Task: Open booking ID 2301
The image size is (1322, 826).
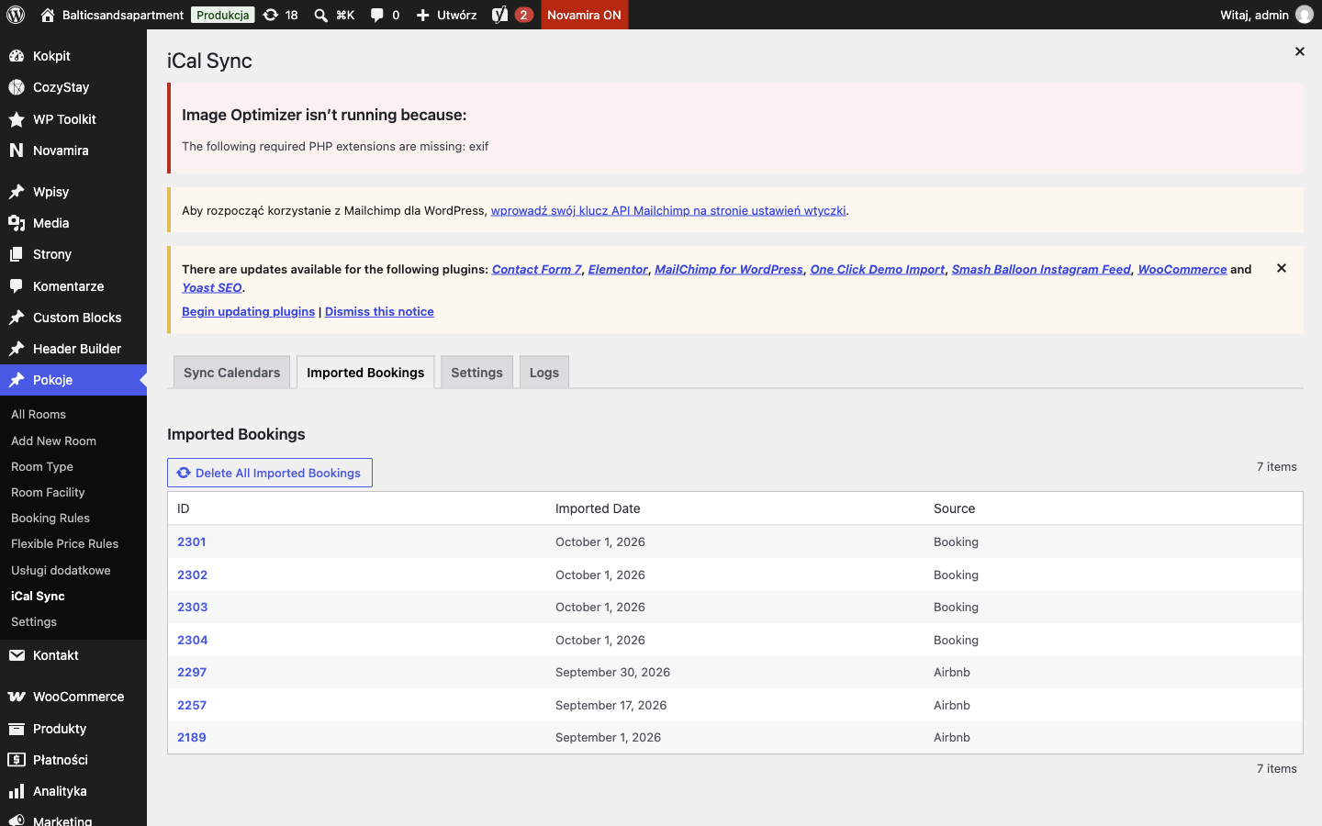Action: tap(192, 541)
